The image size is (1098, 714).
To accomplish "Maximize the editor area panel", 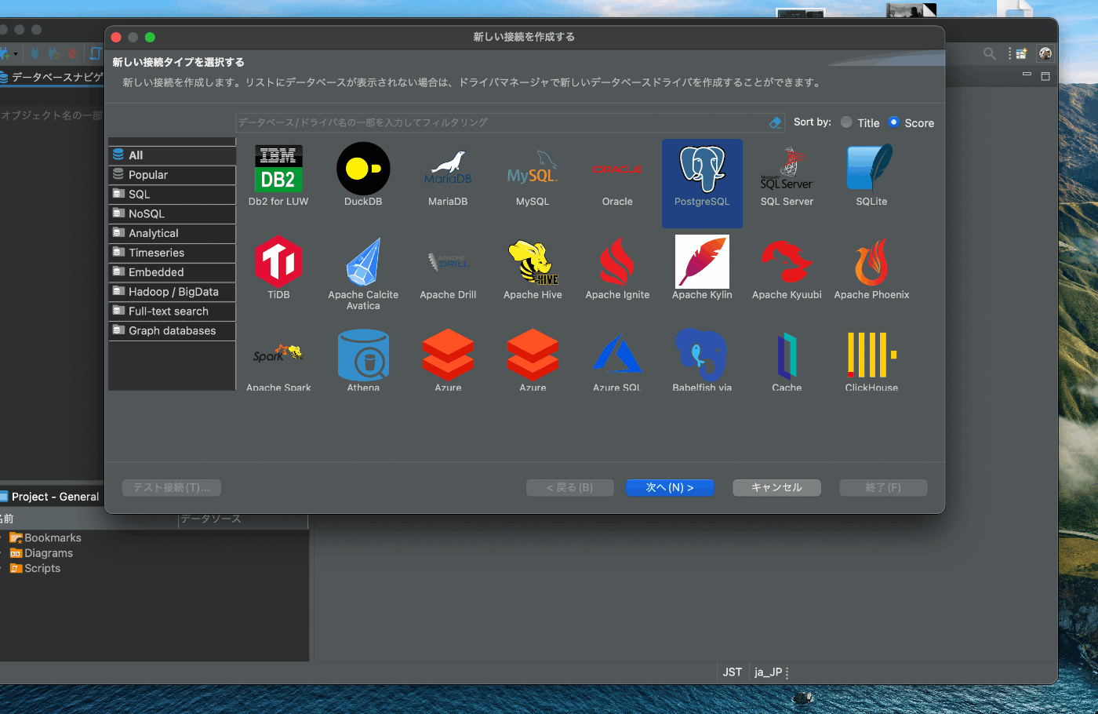I will [x=1045, y=76].
